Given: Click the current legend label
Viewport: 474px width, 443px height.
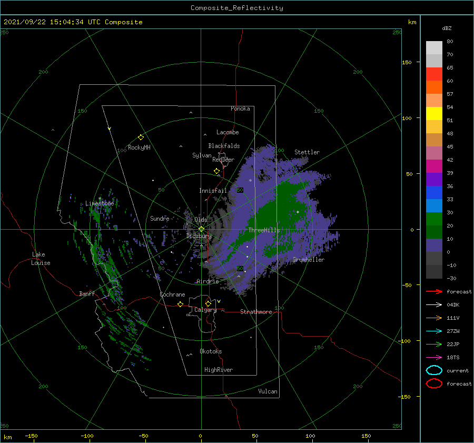Looking at the screenshot, I should tap(458, 371).
